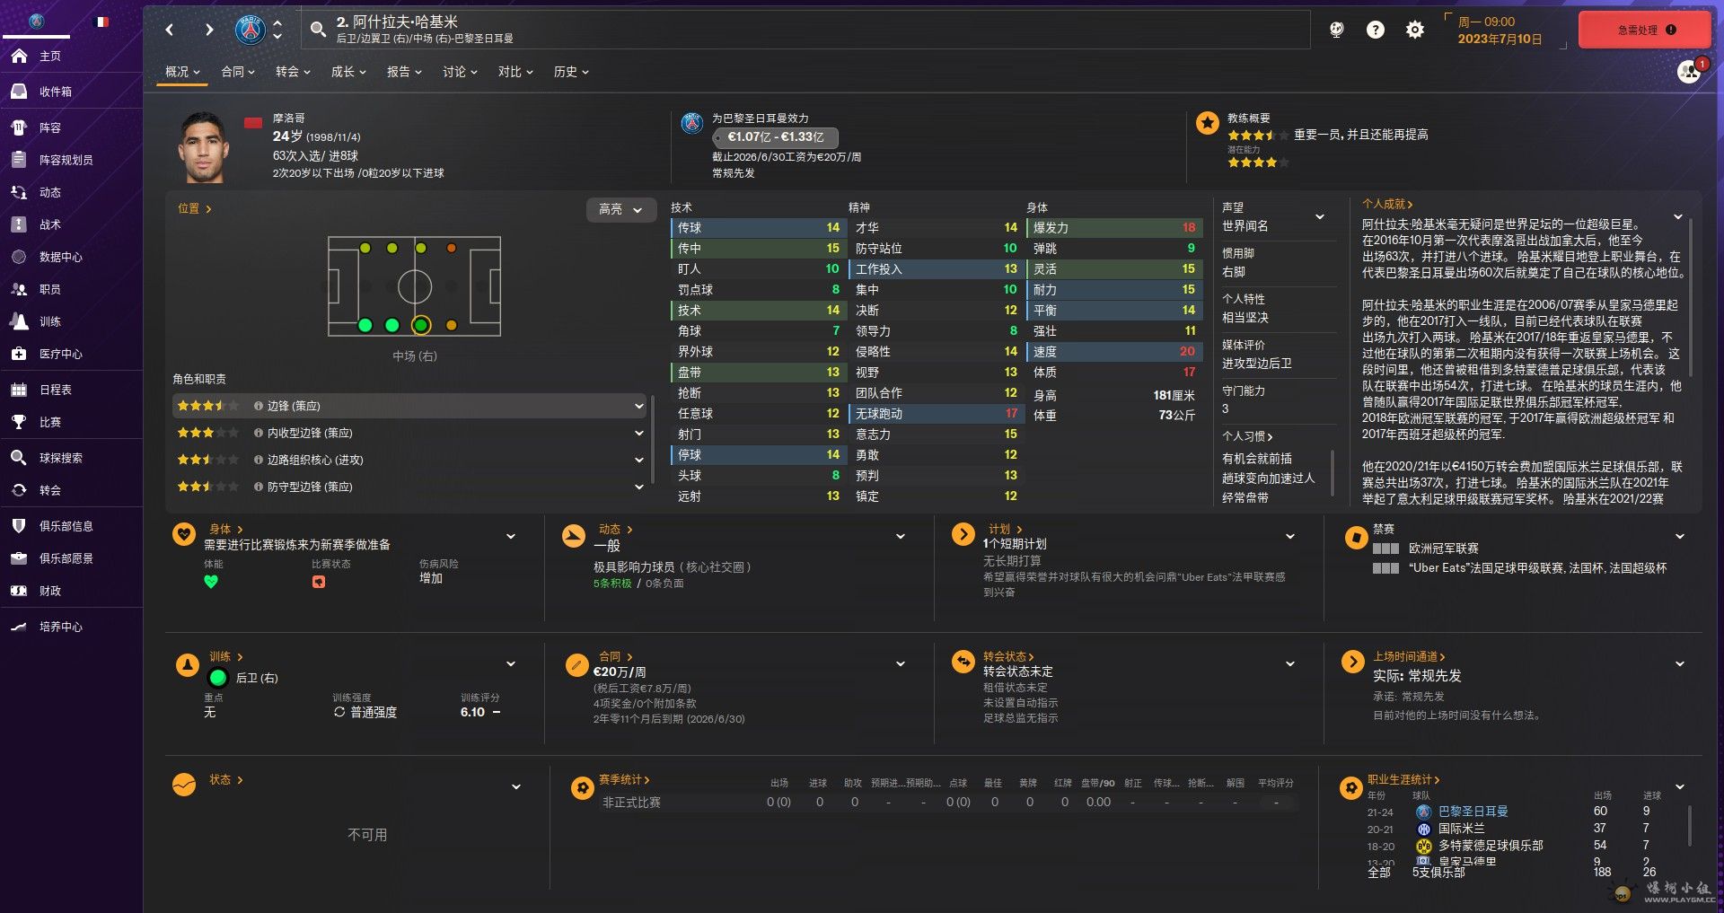The image size is (1724, 913).
Task: Collapse the 个人成就 biography panel chevron
Action: [x=1677, y=216]
